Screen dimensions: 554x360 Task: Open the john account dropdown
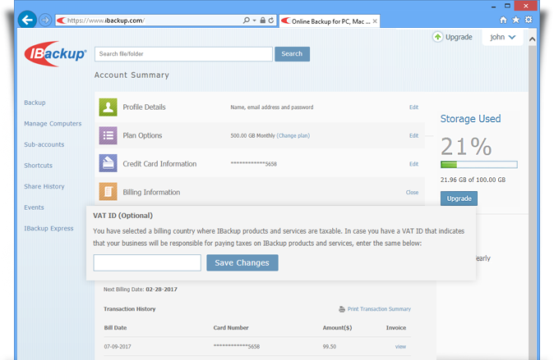(x=502, y=37)
